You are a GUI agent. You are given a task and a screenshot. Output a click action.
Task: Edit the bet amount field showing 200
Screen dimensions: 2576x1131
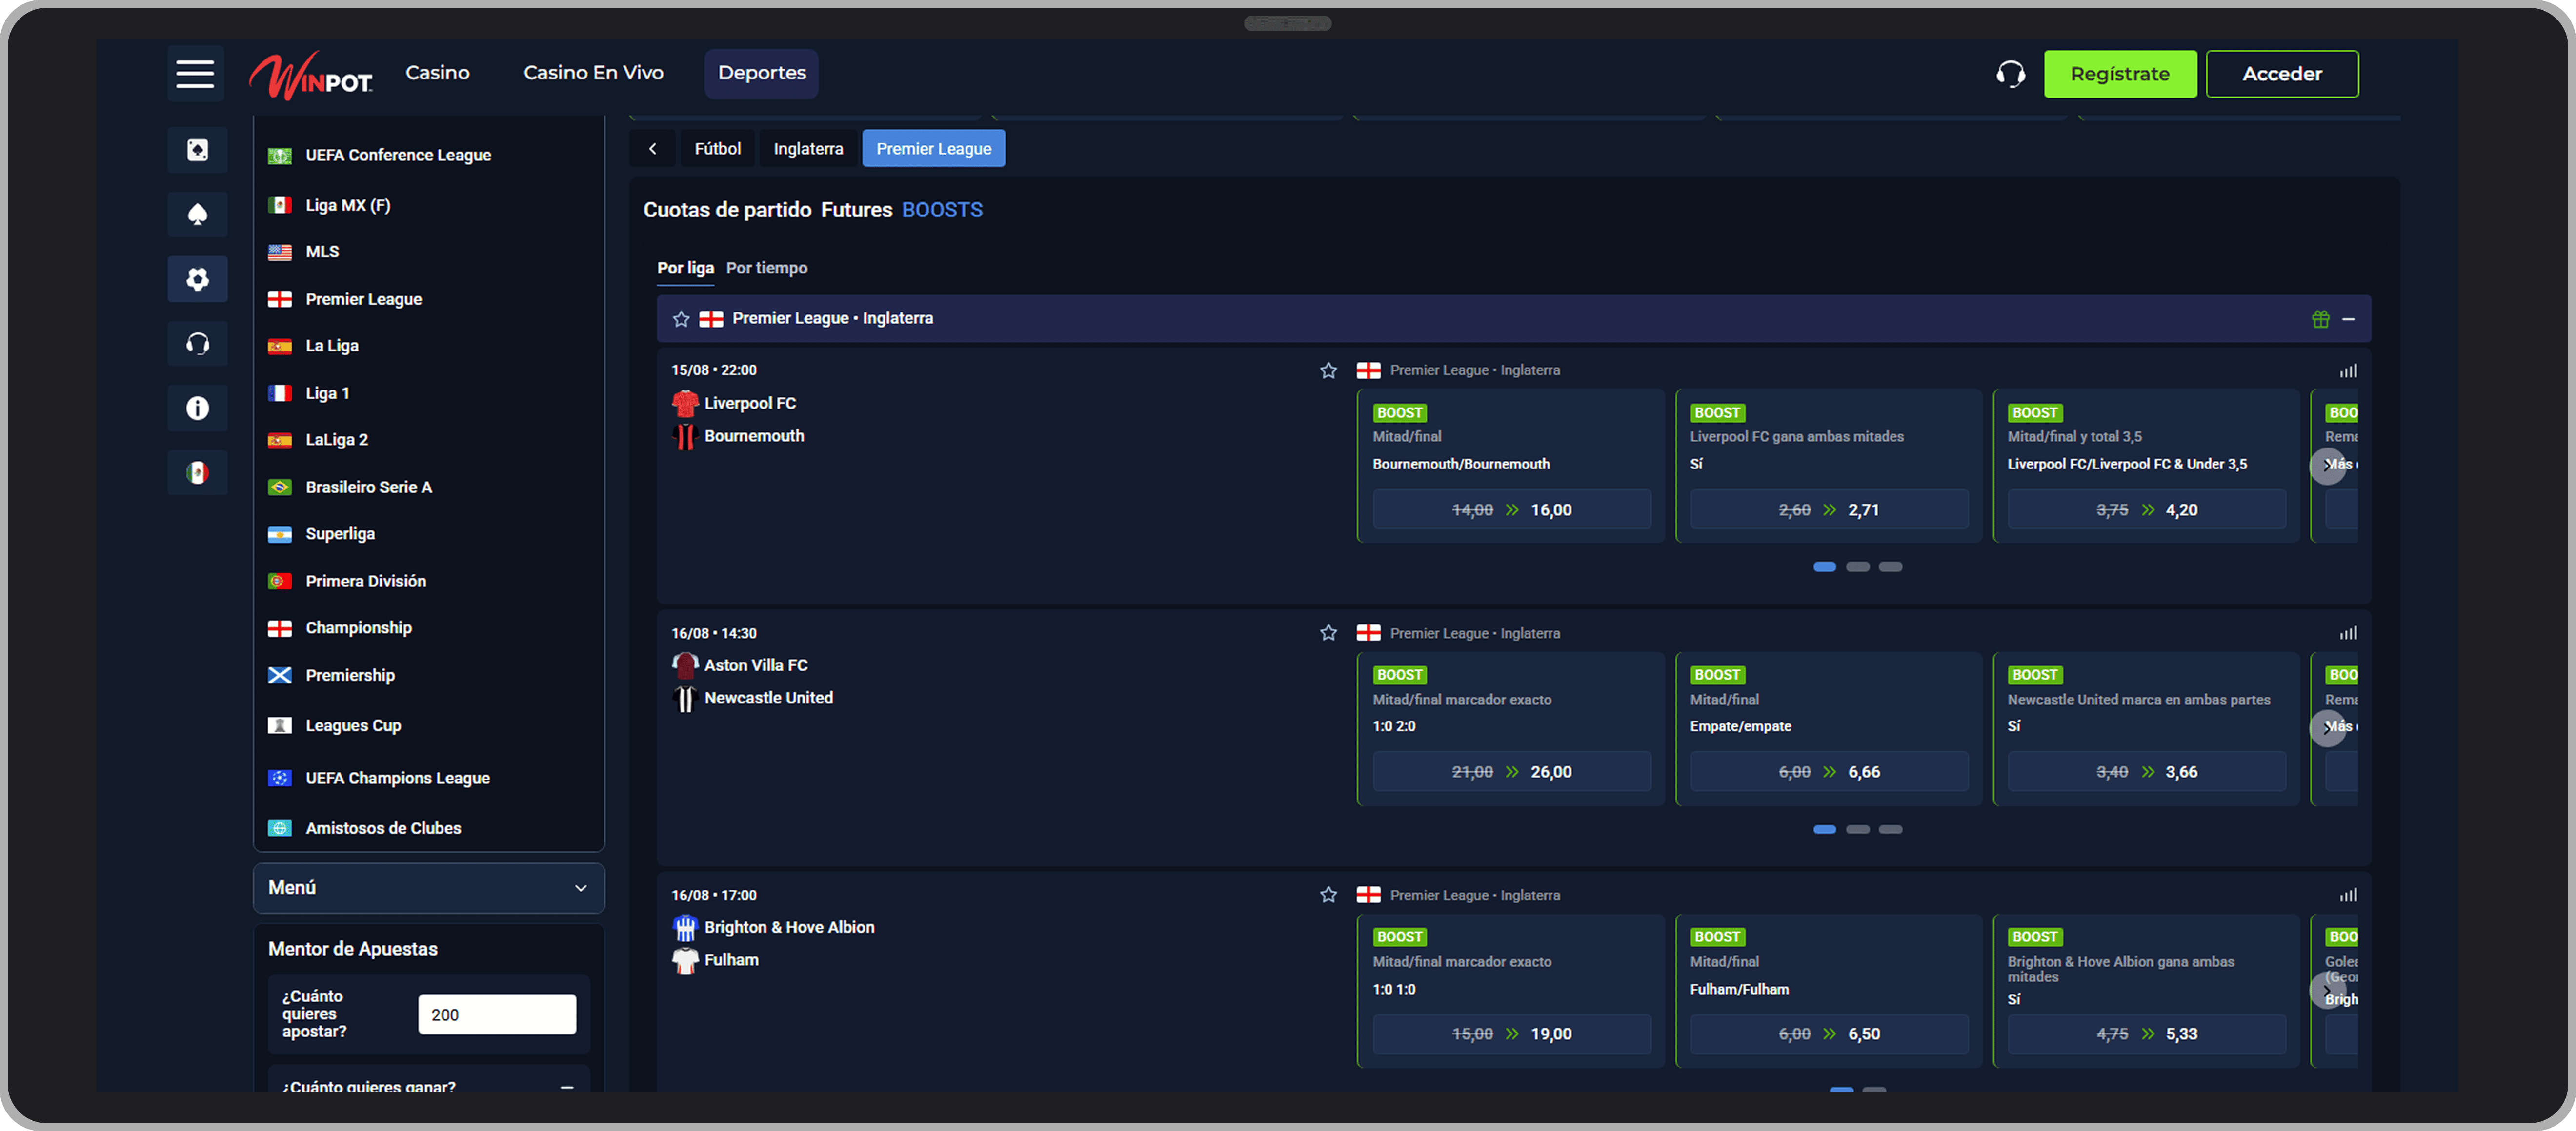click(496, 1014)
